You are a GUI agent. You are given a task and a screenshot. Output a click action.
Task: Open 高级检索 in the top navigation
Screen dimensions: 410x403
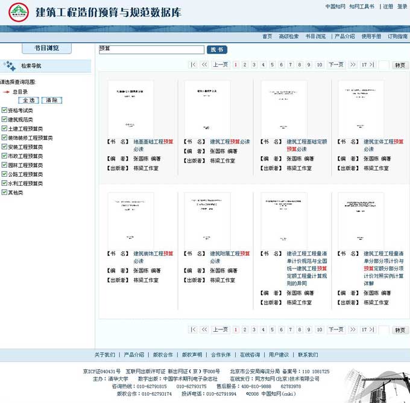coord(288,36)
